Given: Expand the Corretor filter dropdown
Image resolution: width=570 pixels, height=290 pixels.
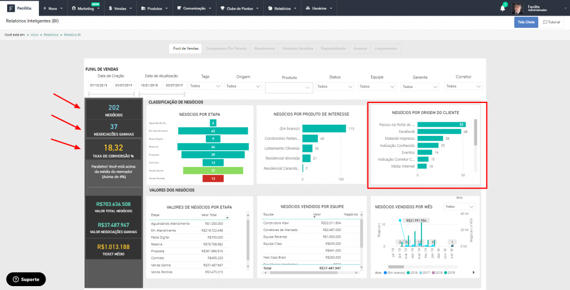Looking at the screenshot, I should (x=463, y=86).
